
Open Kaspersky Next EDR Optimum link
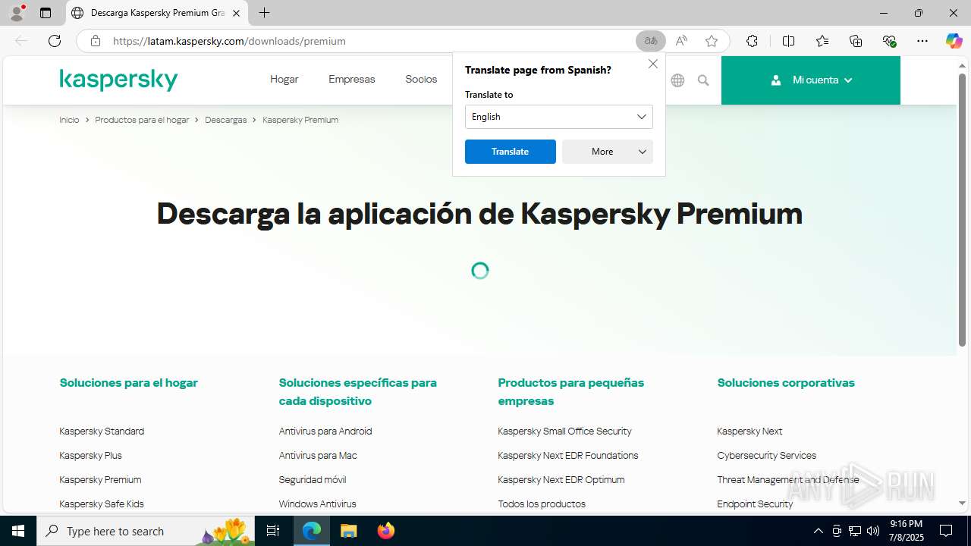[561, 479]
